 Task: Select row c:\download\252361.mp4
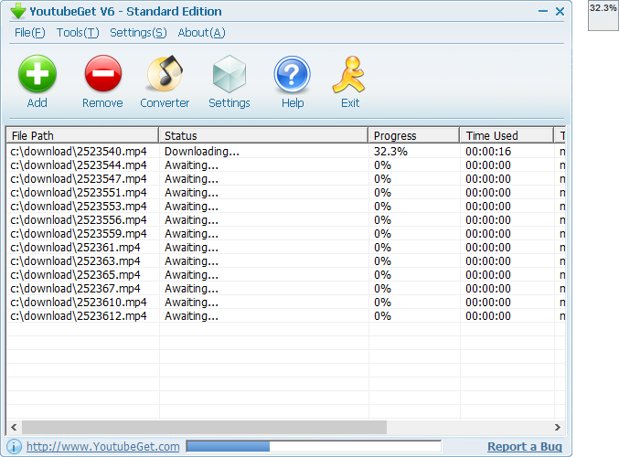(x=286, y=248)
